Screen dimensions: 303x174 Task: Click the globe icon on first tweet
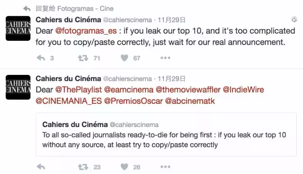pyautogui.click(x=294, y=19)
